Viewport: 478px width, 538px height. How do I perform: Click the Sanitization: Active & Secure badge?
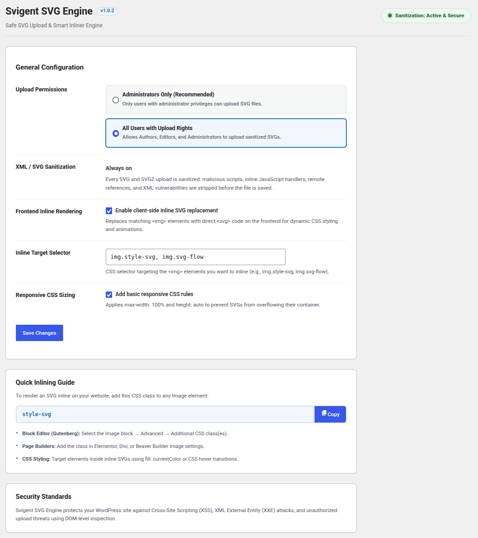[x=426, y=15]
